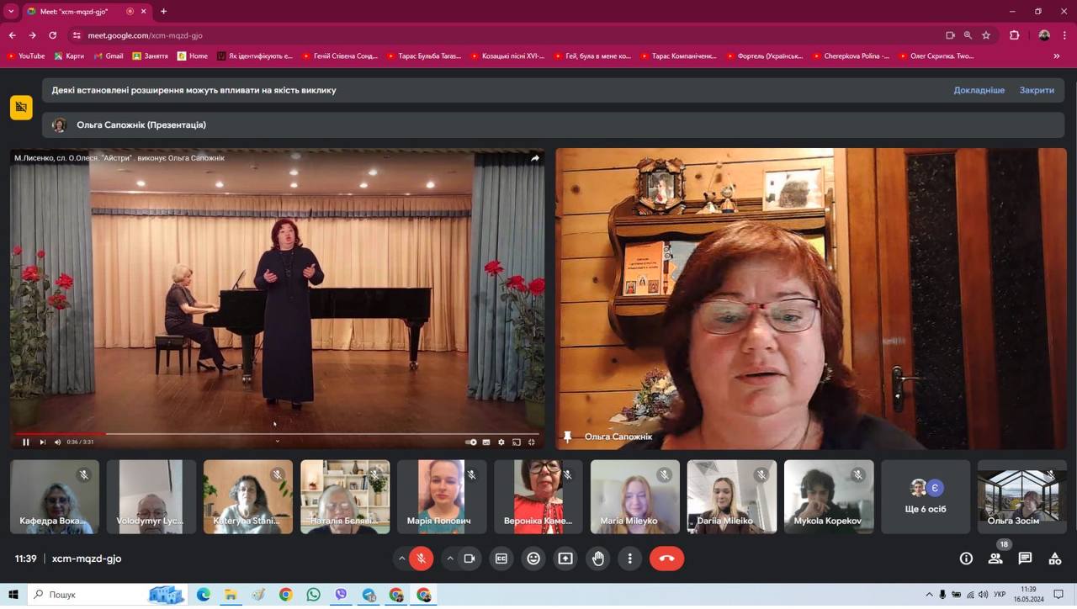Image resolution: width=1077 pixels, height=609 pixels.
Task: View site information icon in address bar
Action: pos(77,35)
